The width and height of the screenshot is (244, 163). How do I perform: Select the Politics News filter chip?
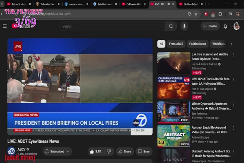[198, 44]
